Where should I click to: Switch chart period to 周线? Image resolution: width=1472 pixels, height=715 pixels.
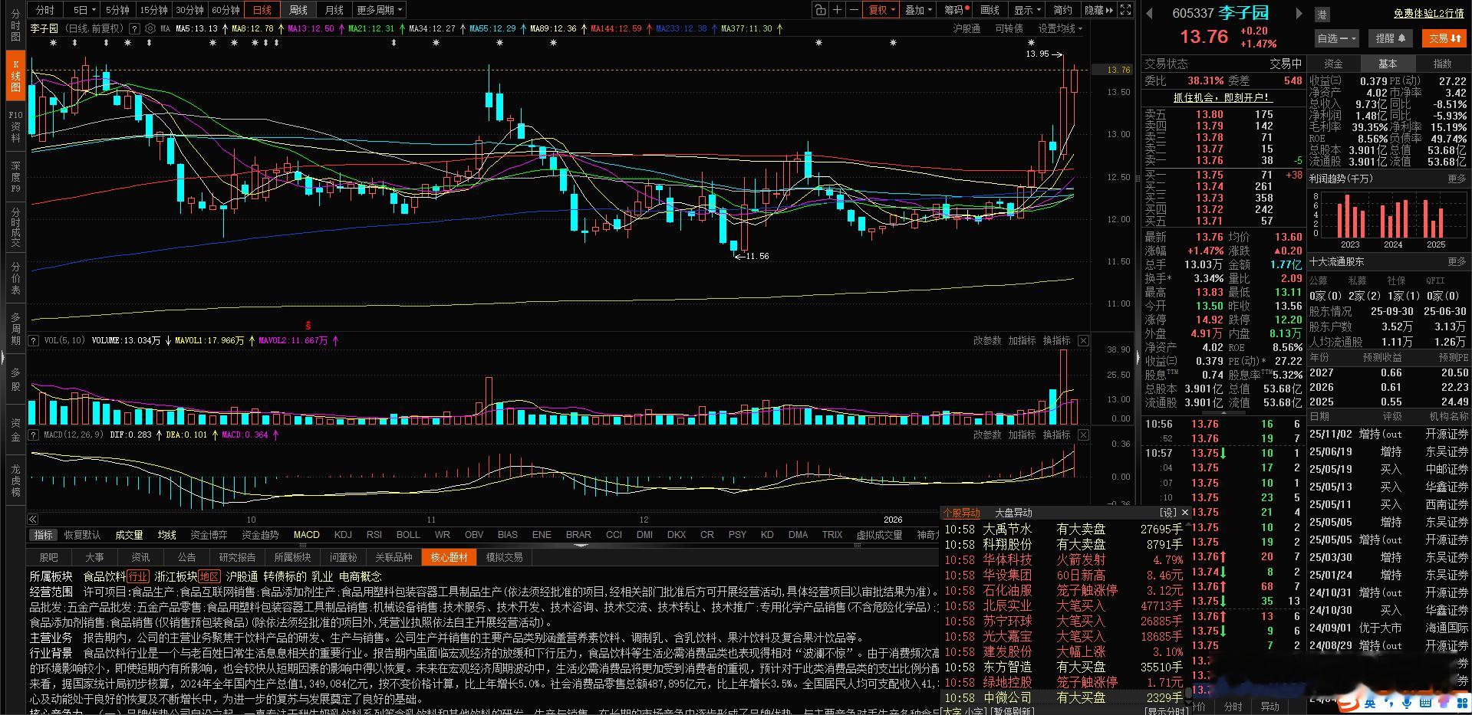click(298, 10)
